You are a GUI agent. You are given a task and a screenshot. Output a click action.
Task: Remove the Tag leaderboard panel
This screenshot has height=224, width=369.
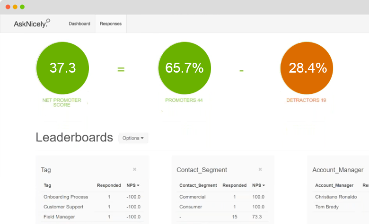pos(134,169)
